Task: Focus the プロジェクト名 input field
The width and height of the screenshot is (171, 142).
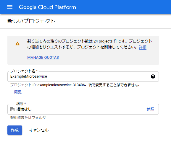Action: click(83, 76)
